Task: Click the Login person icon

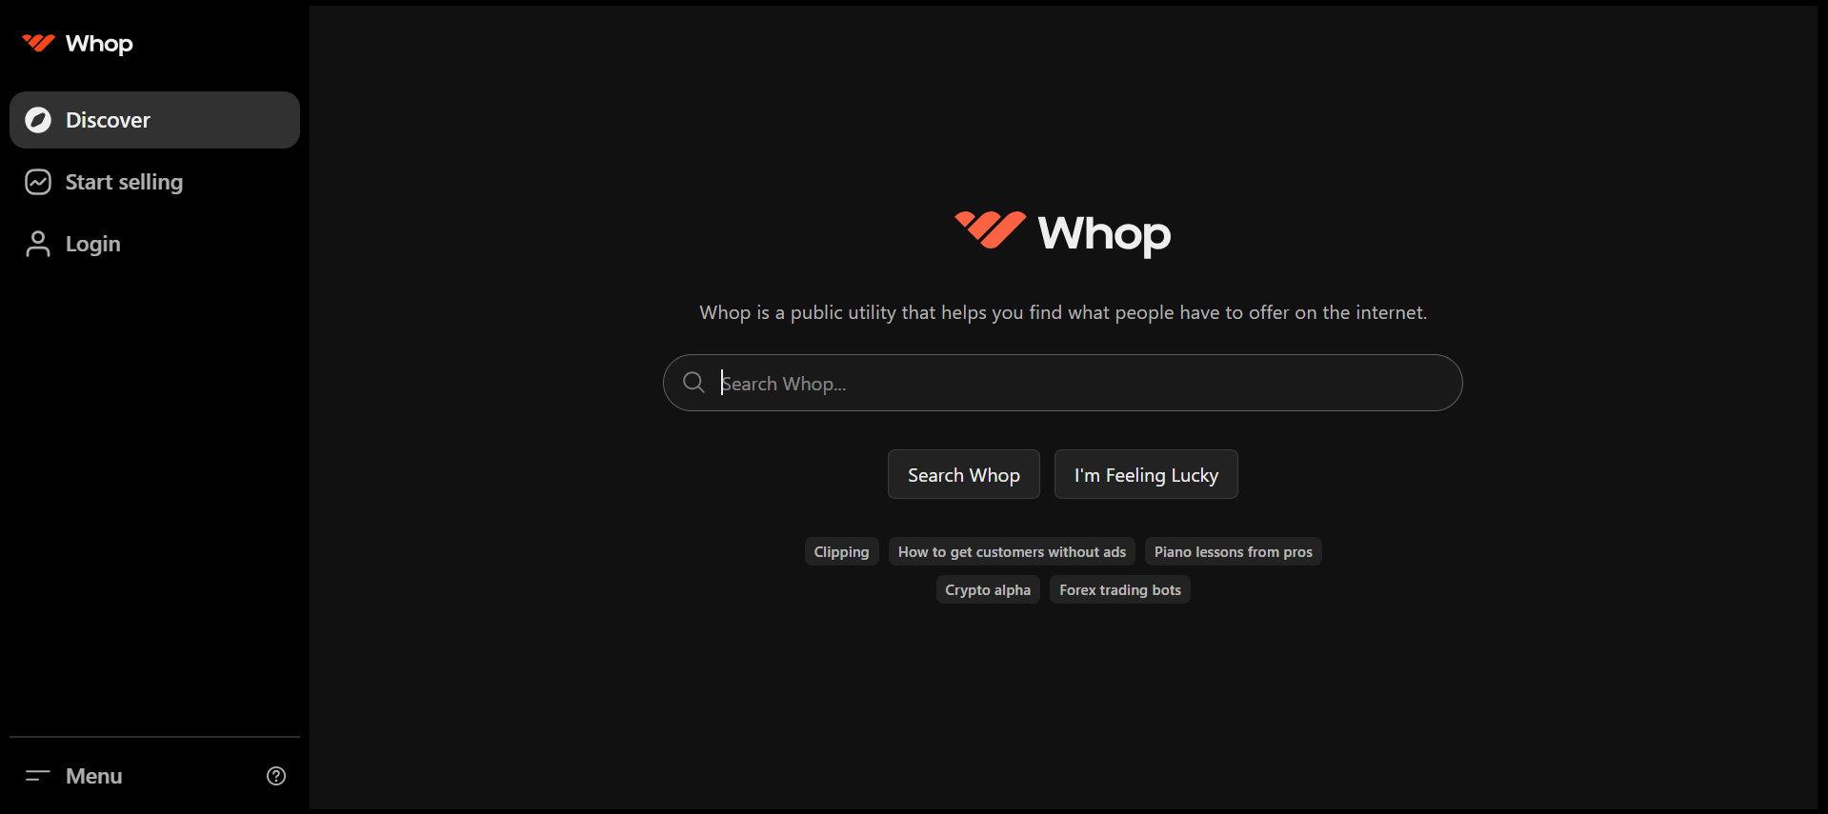Action: 38,244
